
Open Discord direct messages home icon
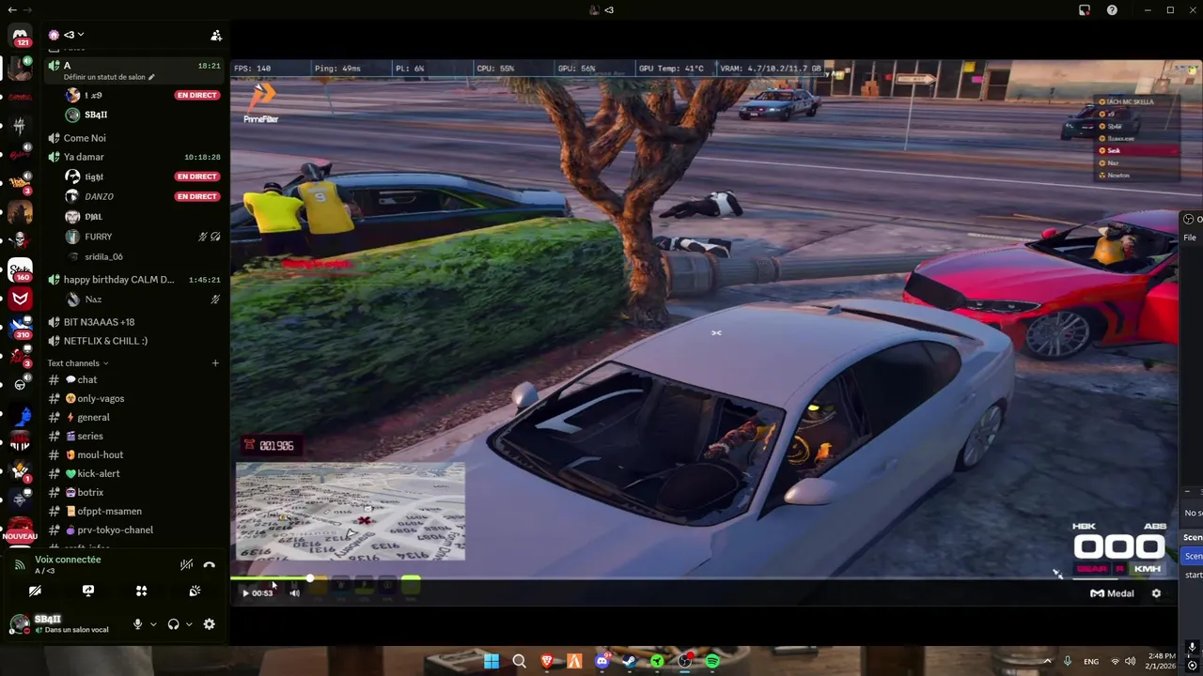coord(20,37)
